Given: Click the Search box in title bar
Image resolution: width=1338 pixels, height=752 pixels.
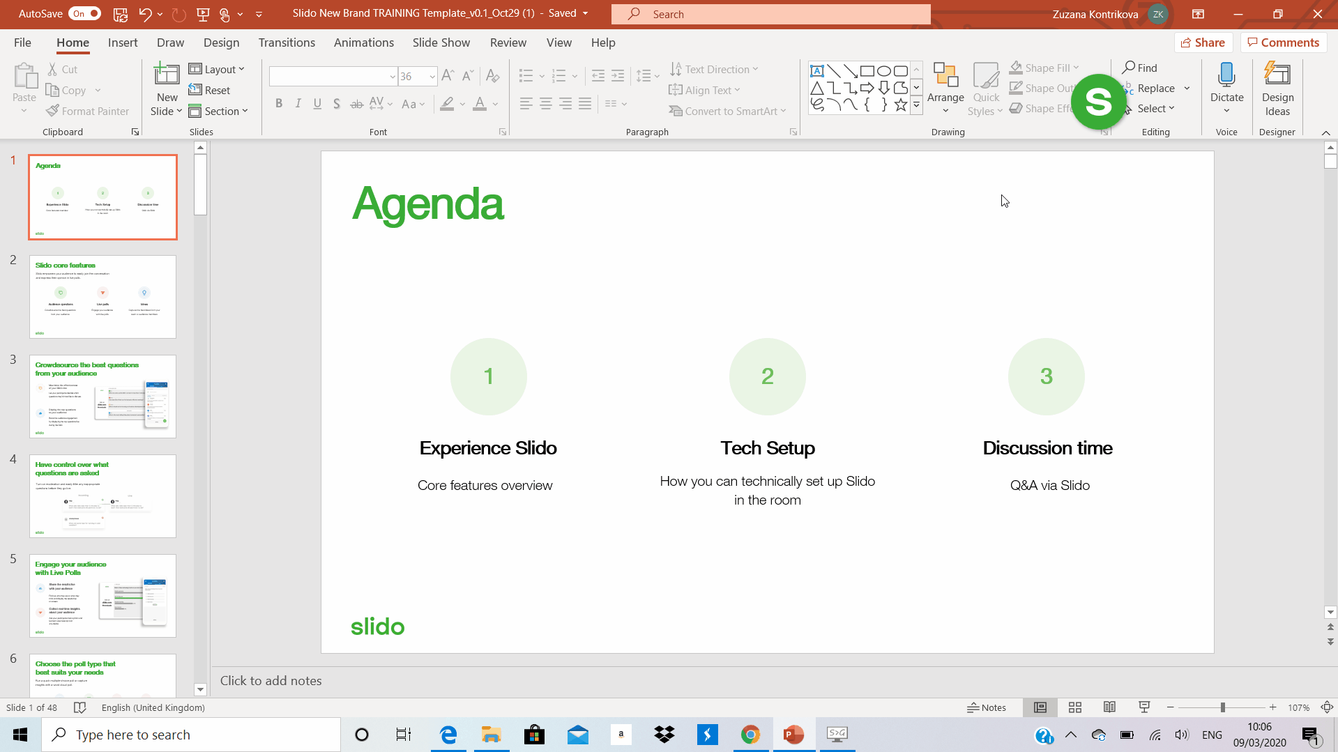Looking at the screenshot, I should click(x=770, y=14).
